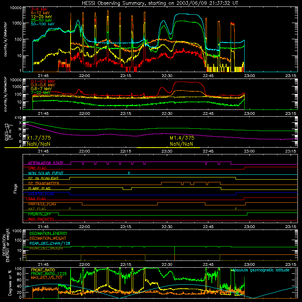
Task: Select the 3-6 keV legend label
Action: 39,9
